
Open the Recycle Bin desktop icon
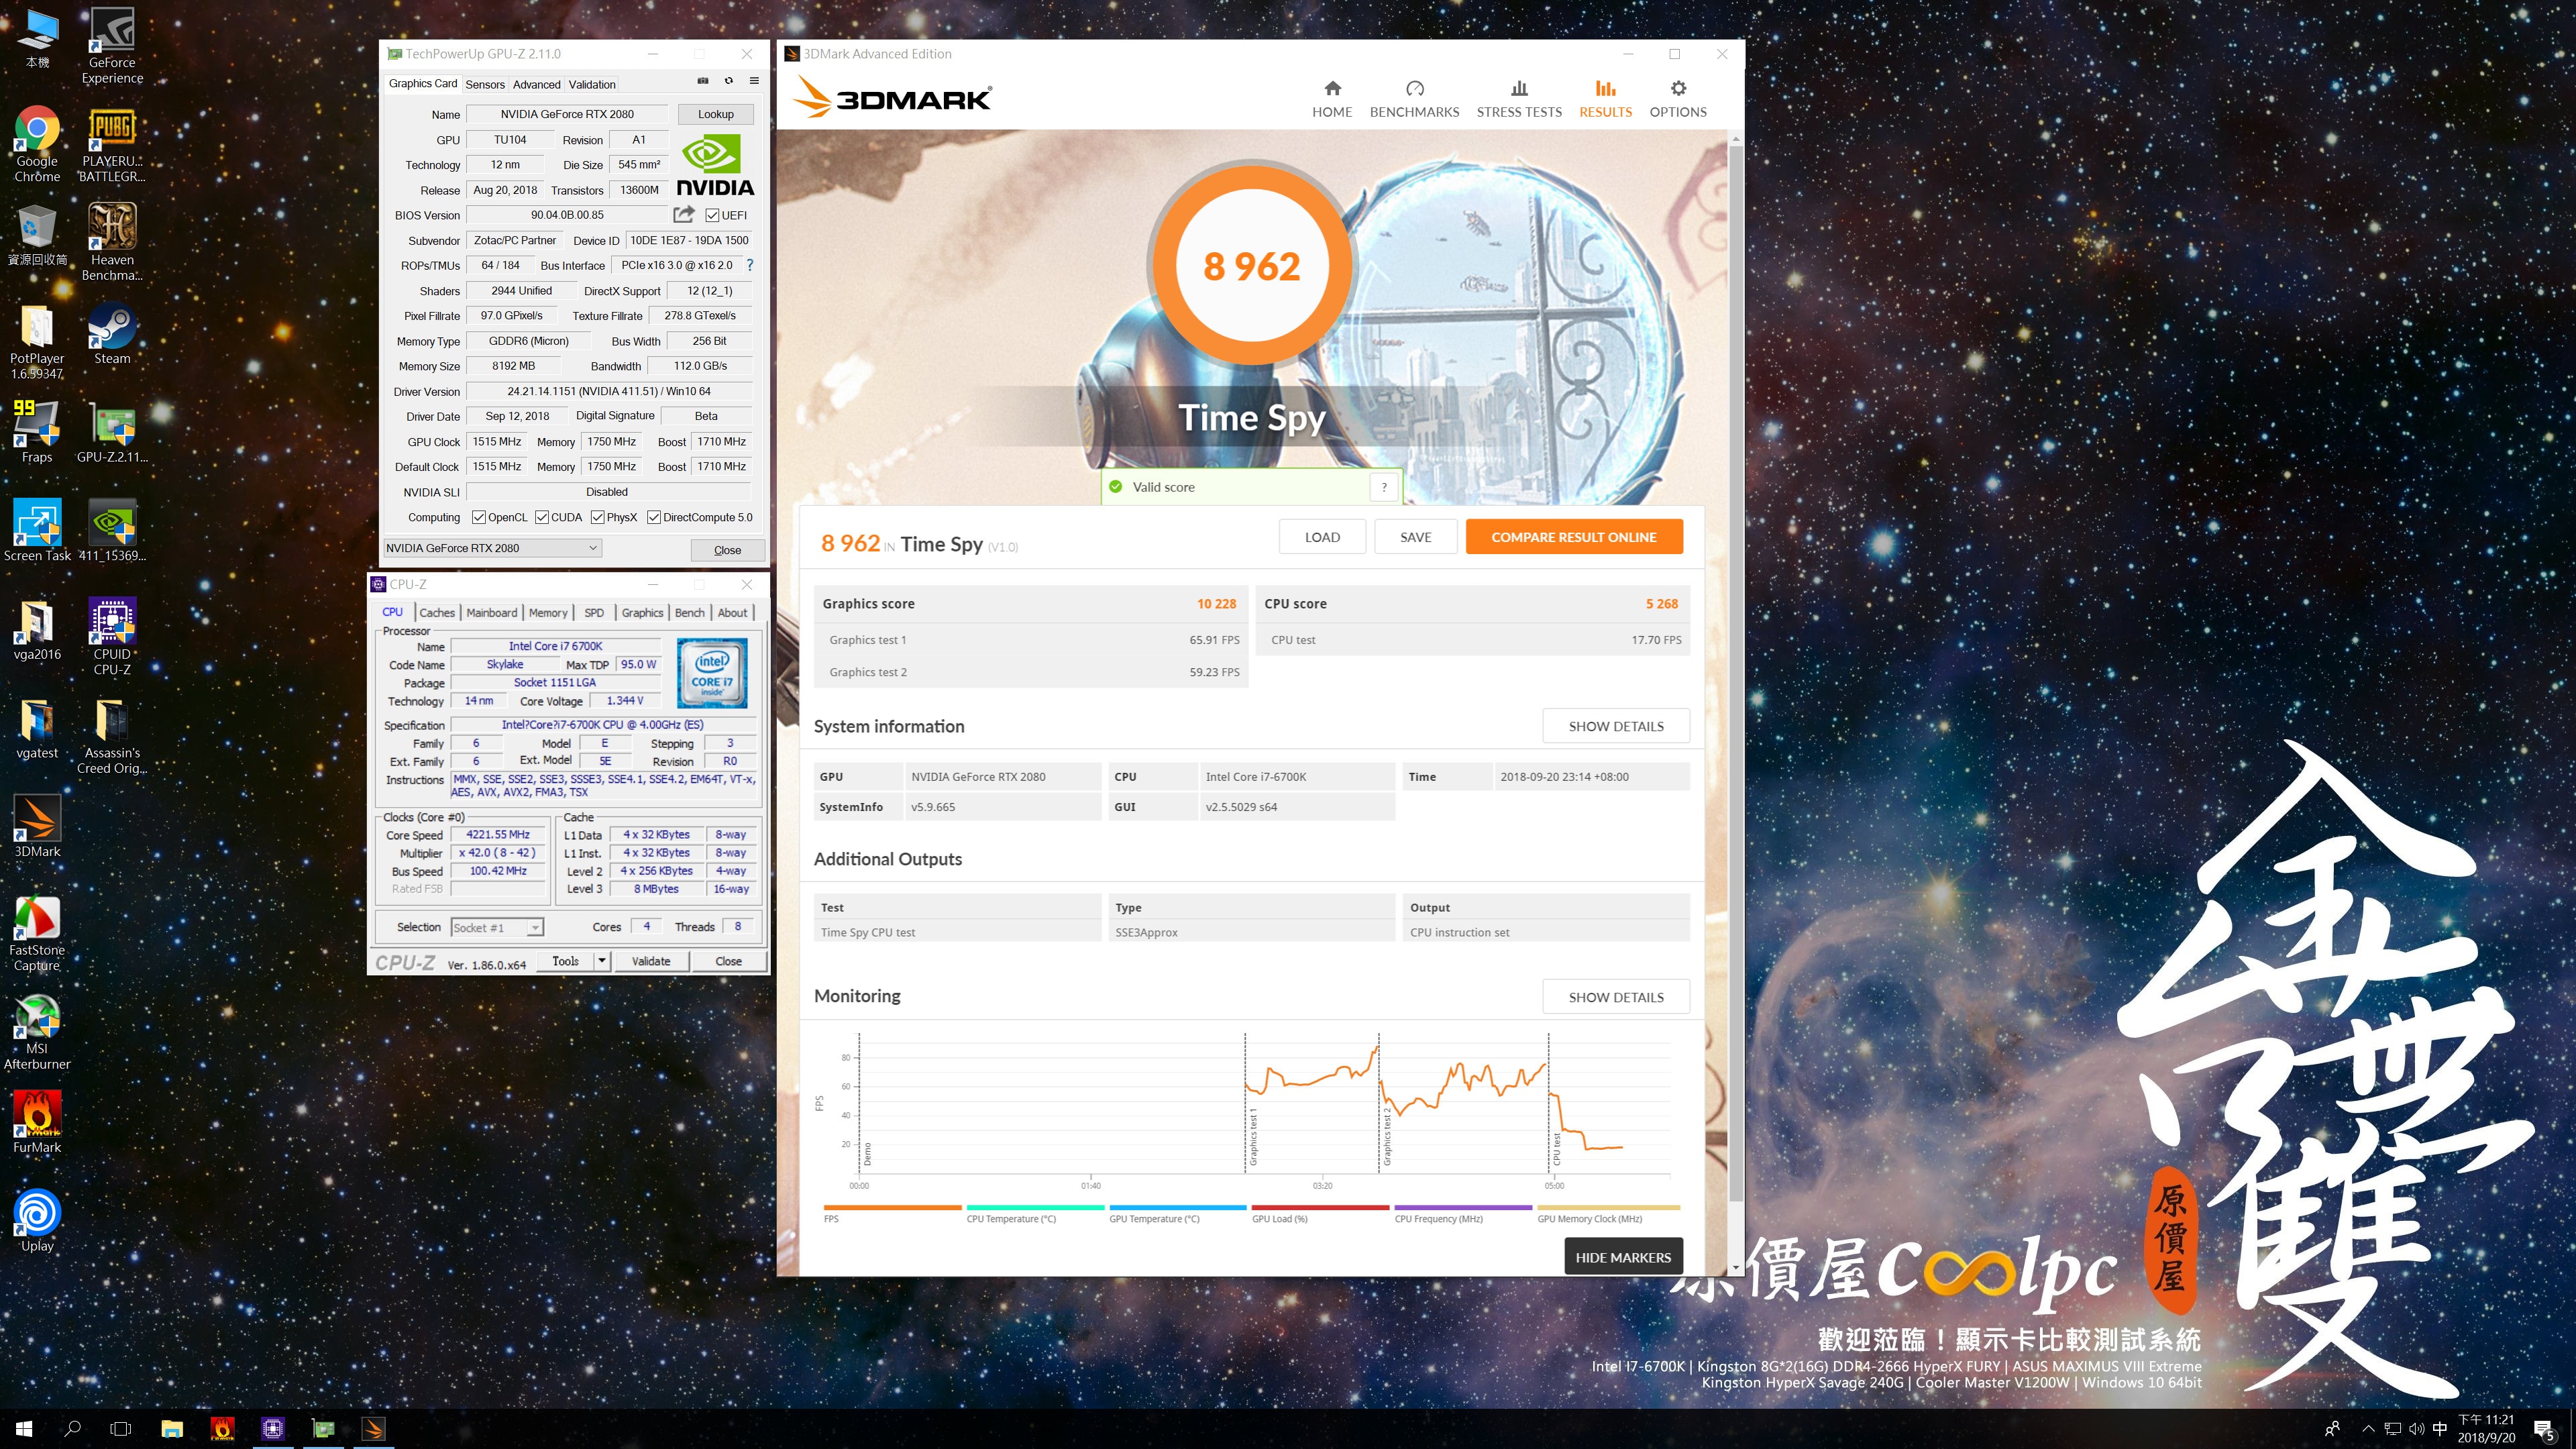click(37, 236)
